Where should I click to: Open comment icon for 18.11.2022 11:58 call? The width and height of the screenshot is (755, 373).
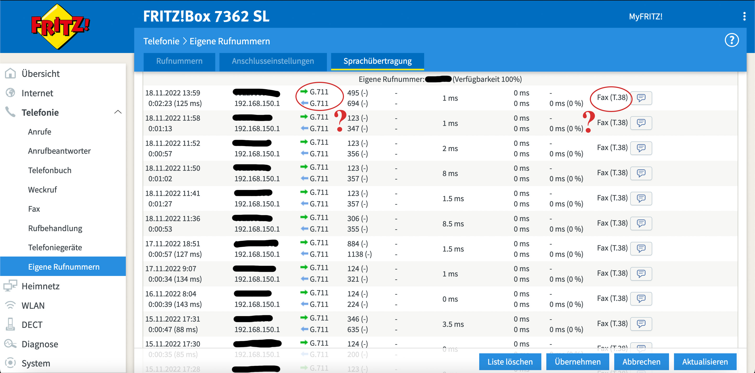pyautogui.click(x=641, y=123)
